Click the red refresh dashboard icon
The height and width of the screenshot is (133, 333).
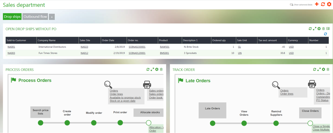pos(323,4)
